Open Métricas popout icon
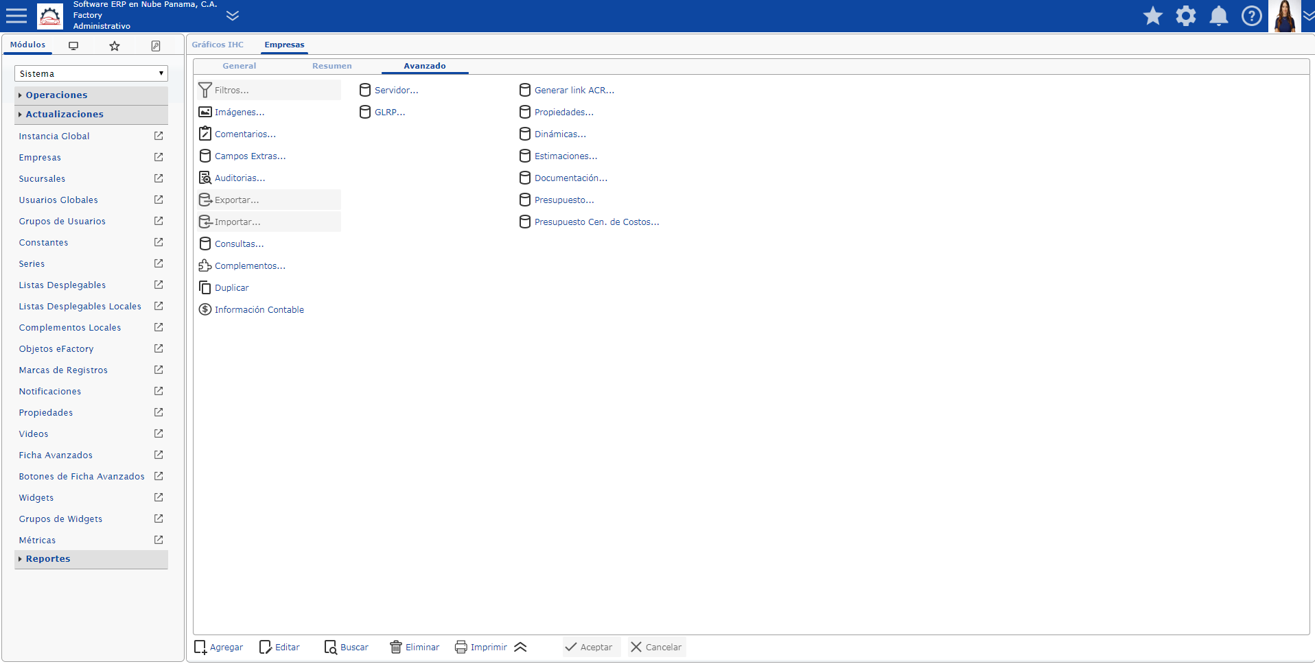The width and height of the screenshot is (1315, 664). (159, 540)
